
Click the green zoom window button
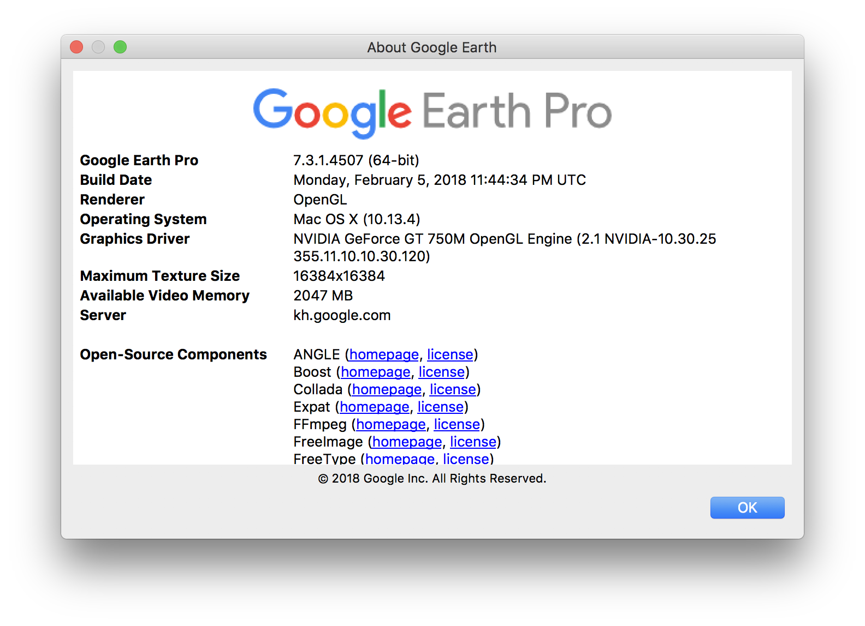[120, 47]
